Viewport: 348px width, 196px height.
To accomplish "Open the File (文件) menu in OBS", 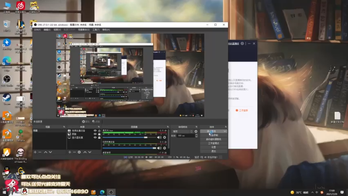I will (x=37, y=30).
